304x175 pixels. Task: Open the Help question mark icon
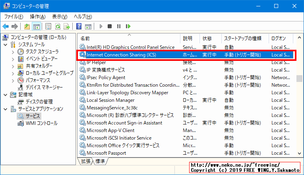point(79,26)
